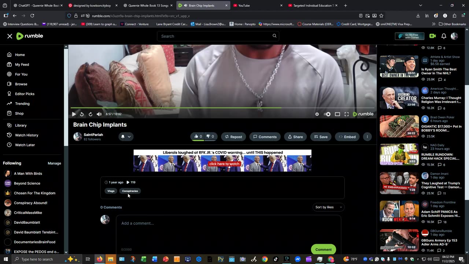Show more bookmarks overflow chevron

[x=434, y=24]
